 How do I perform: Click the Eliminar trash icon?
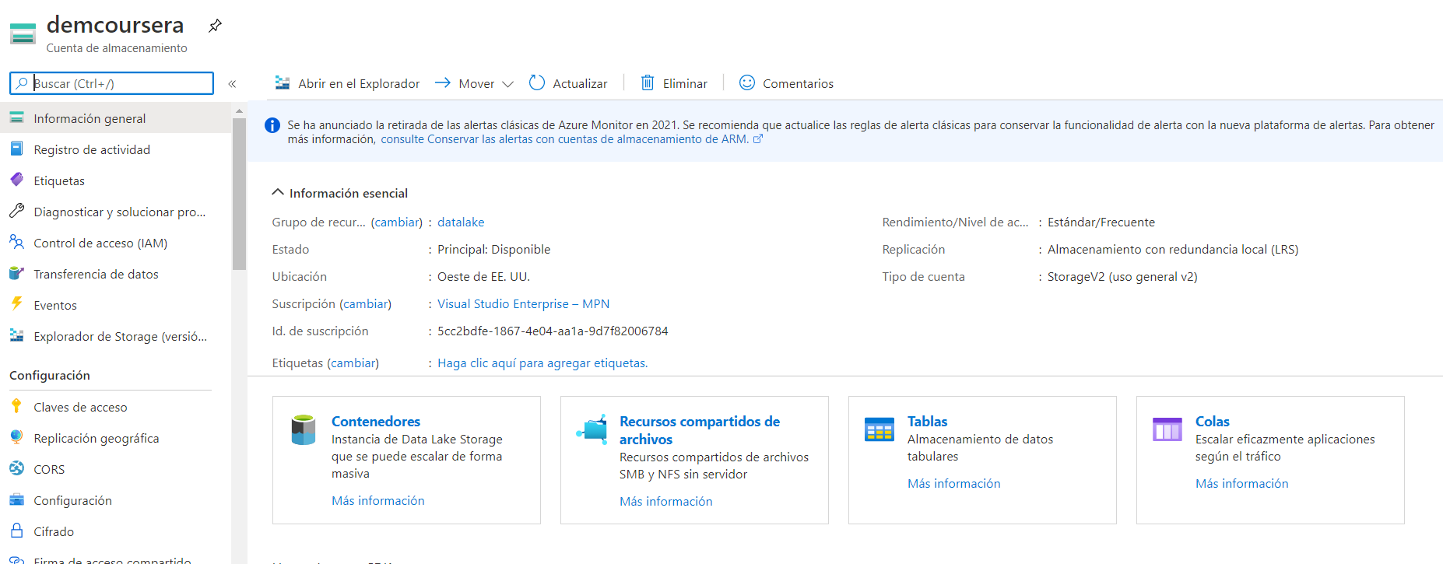coord(648,82)
